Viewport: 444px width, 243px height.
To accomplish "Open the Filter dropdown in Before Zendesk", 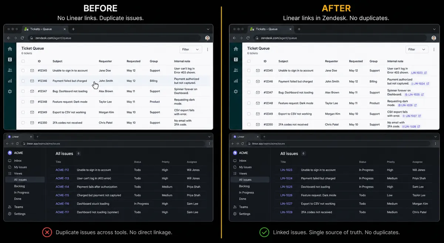I will (191, 49).
